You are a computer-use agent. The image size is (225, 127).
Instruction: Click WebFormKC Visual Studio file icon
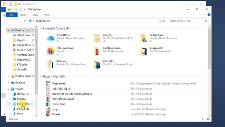click(x=48, y=84)
